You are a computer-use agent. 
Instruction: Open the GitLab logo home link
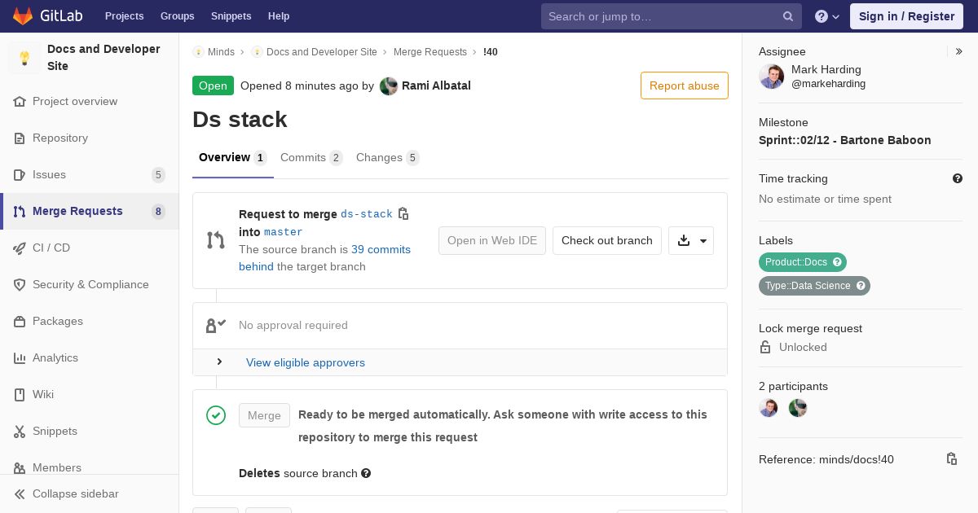coord(47,16)
